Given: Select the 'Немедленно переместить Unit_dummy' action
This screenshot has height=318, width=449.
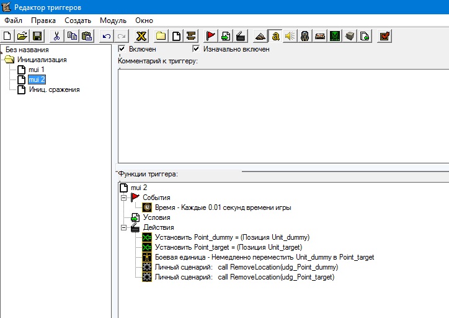Looking at the screenshot, I should (x=265, y=257).
